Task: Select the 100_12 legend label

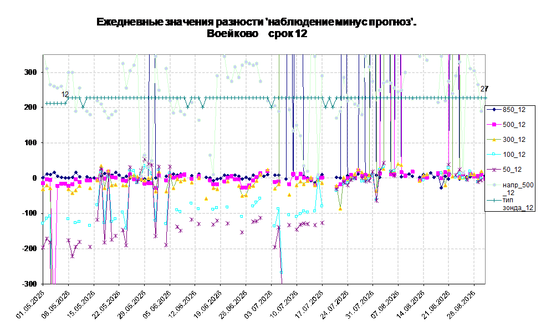Action: 514,154
